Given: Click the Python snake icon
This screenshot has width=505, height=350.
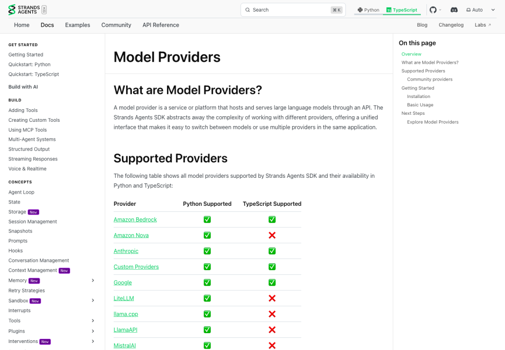Looking at the screenshot, I should pyautogui.click(x=360, y=10).
